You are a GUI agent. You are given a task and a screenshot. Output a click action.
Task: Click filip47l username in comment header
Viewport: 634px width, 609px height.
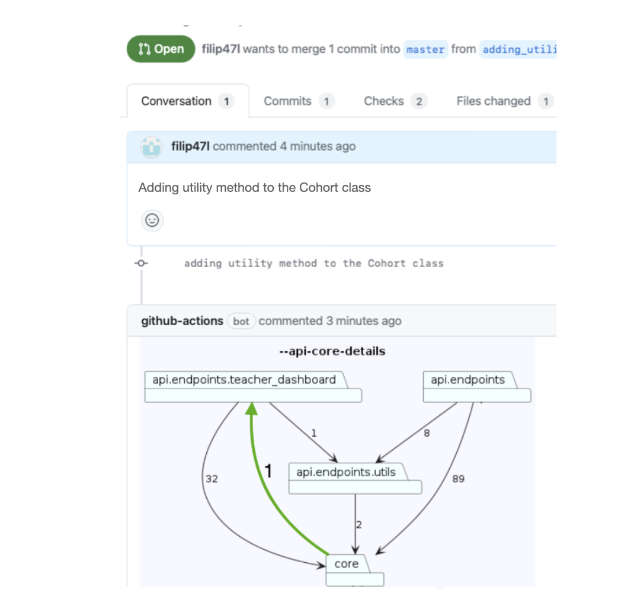coord(190,146)
